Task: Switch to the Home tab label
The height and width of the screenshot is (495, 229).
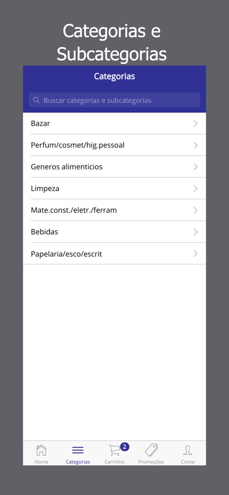Action: click(x=41, y=461)
